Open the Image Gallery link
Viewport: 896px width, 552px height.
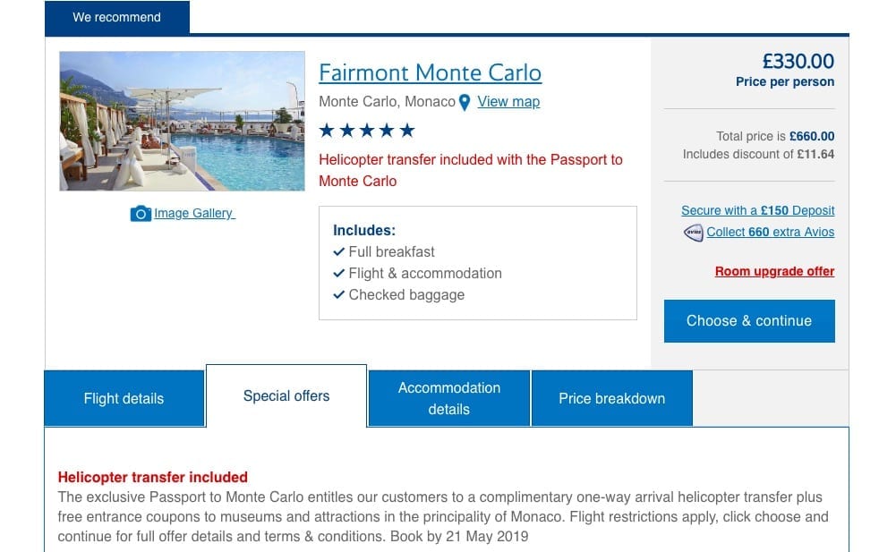tap(193, 214)
